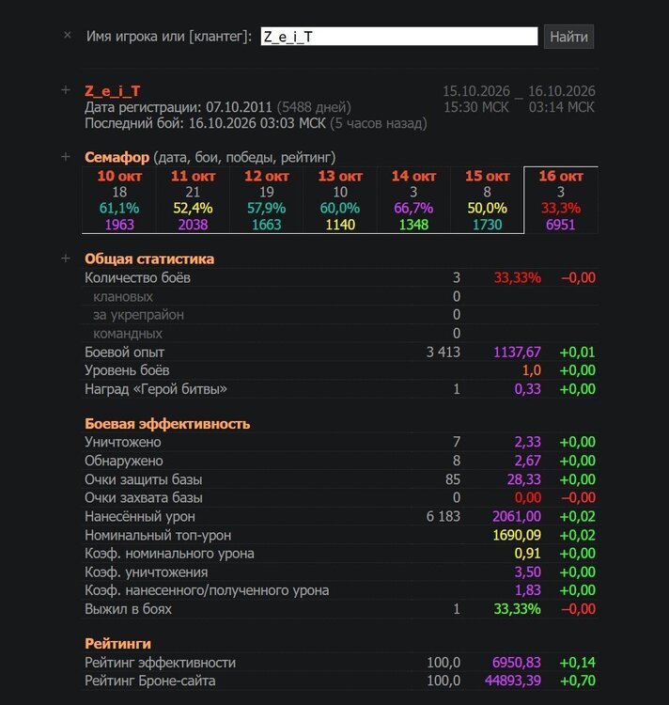This screenshot has width=669, height=705.
Task: Click the Выжил в боях row label
Action: click(128, 609)
